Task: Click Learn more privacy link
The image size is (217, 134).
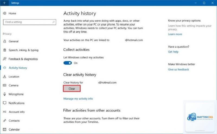Action: click(175, 34)
